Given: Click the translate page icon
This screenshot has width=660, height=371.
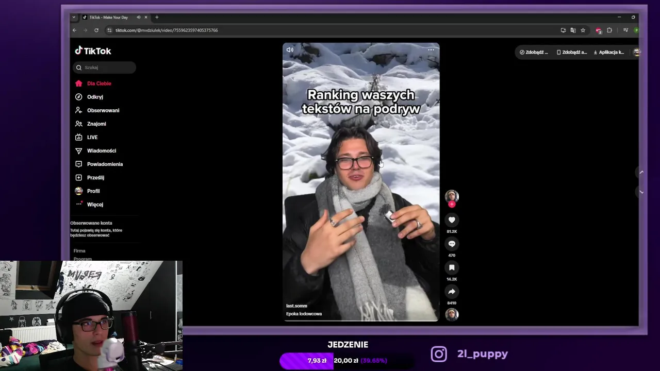Looking at the screenshot, I should [x=573, y=30].
